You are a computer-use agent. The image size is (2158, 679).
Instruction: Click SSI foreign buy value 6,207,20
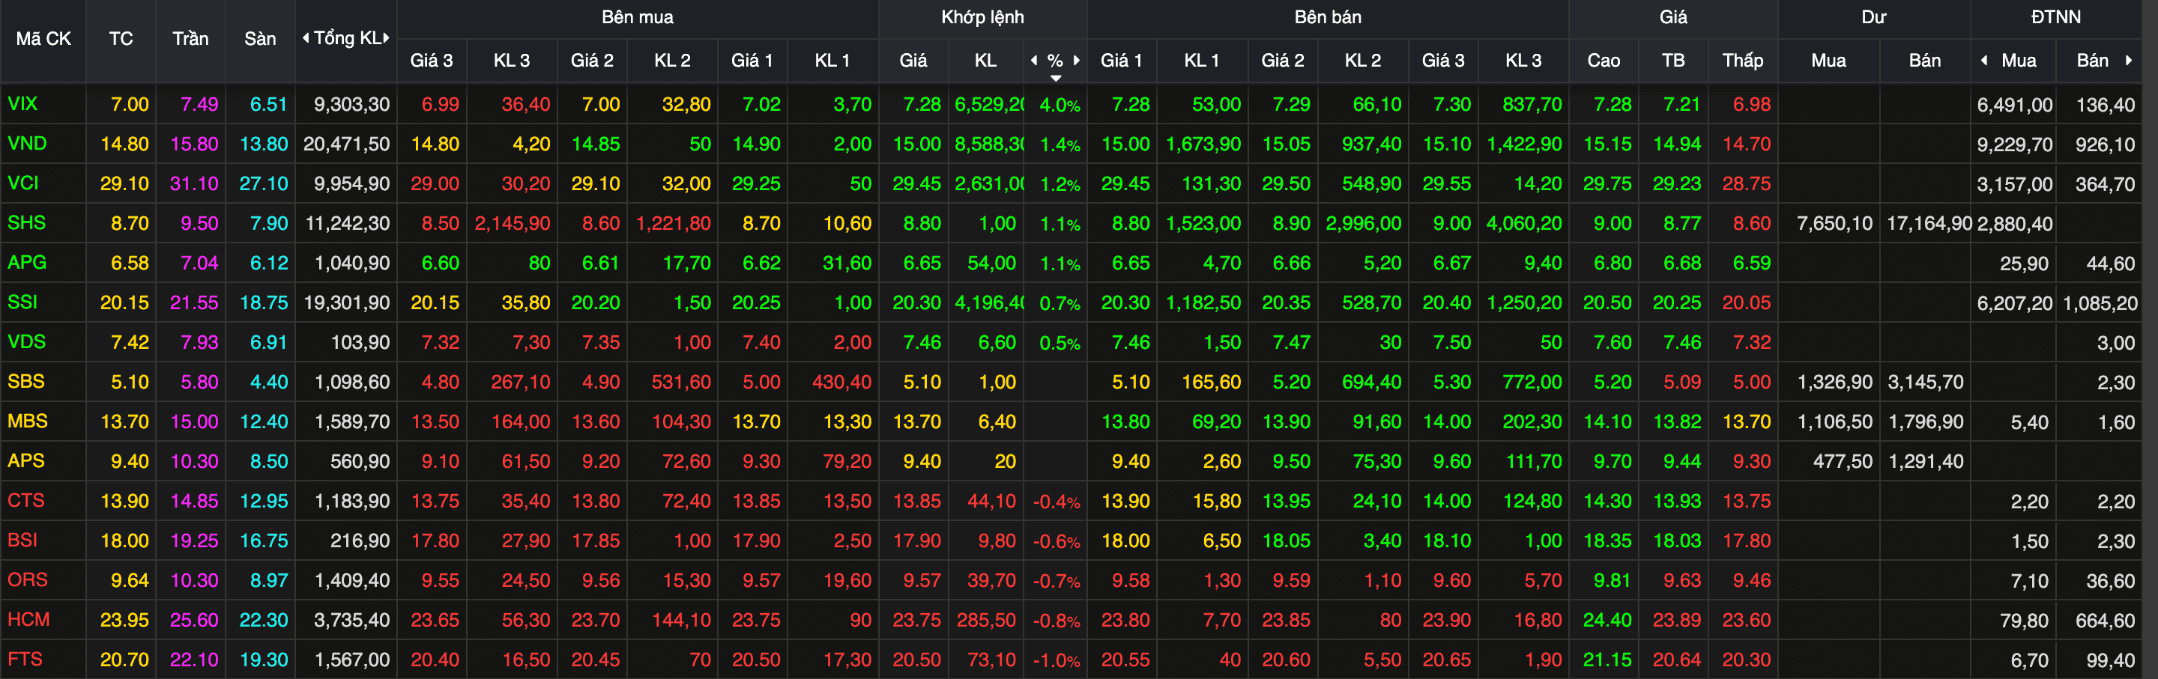[2015, 303]
